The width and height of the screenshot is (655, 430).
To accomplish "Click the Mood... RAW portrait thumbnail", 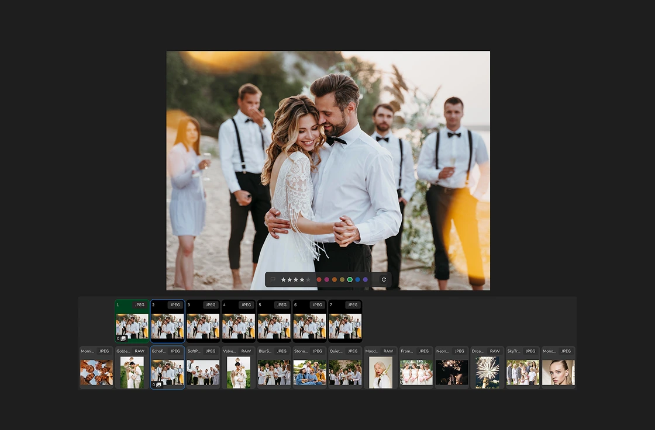I will (x=381, y=368).
